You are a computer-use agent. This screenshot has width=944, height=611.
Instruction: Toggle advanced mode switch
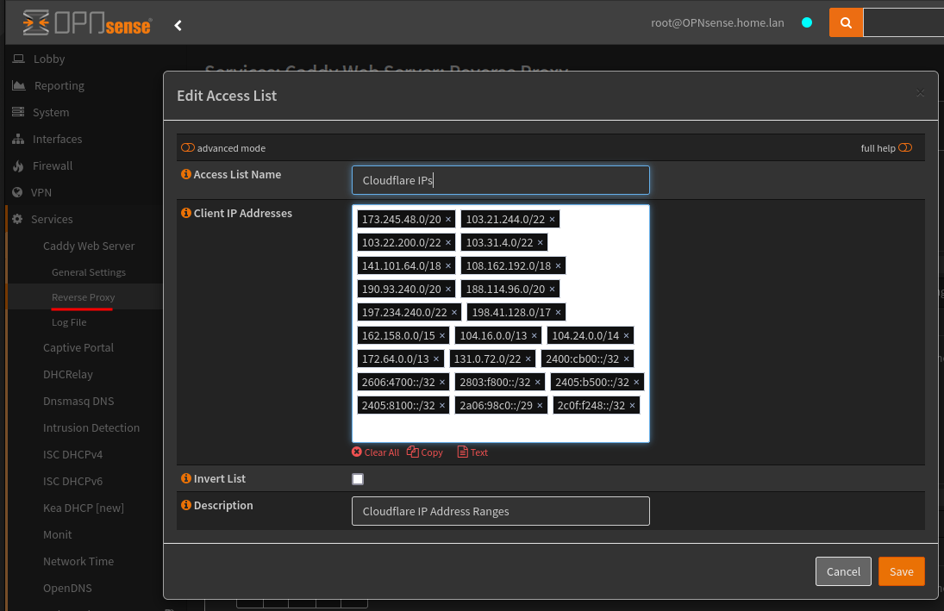click(188, 147)
